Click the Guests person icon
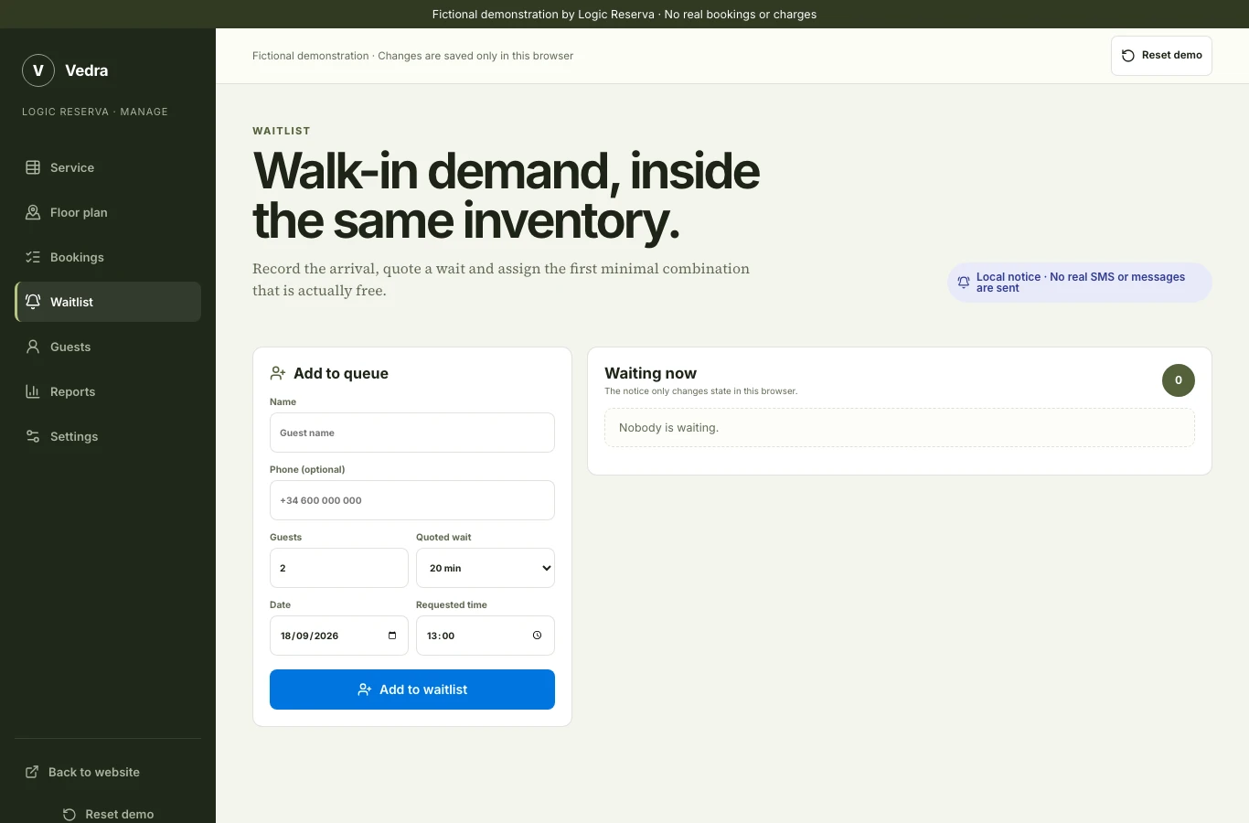The width and height of the screenshot is (1249, 823). pyautogui.click(x=33, y=347)
